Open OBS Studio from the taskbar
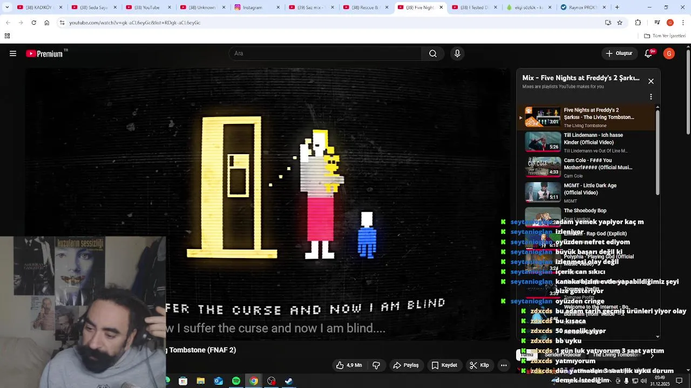The width and height of the screenshot is (691, 388). [271, 381]
